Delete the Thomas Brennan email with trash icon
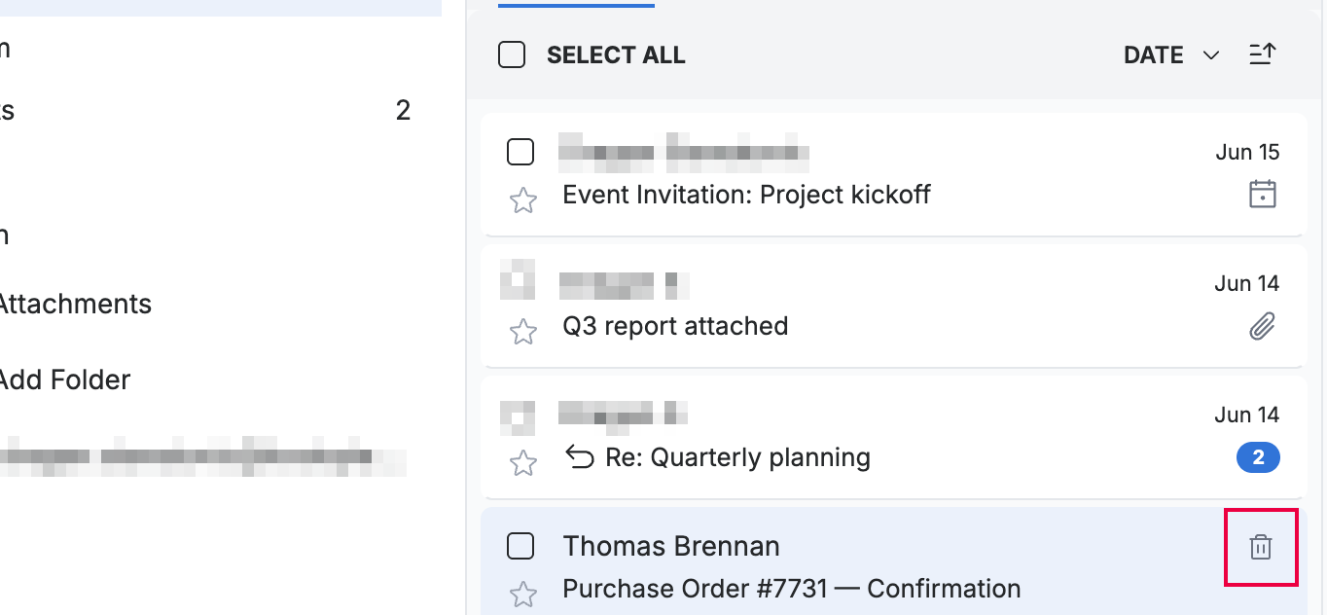Viewport: 1327px width, 615px height. click(1260, 547)
